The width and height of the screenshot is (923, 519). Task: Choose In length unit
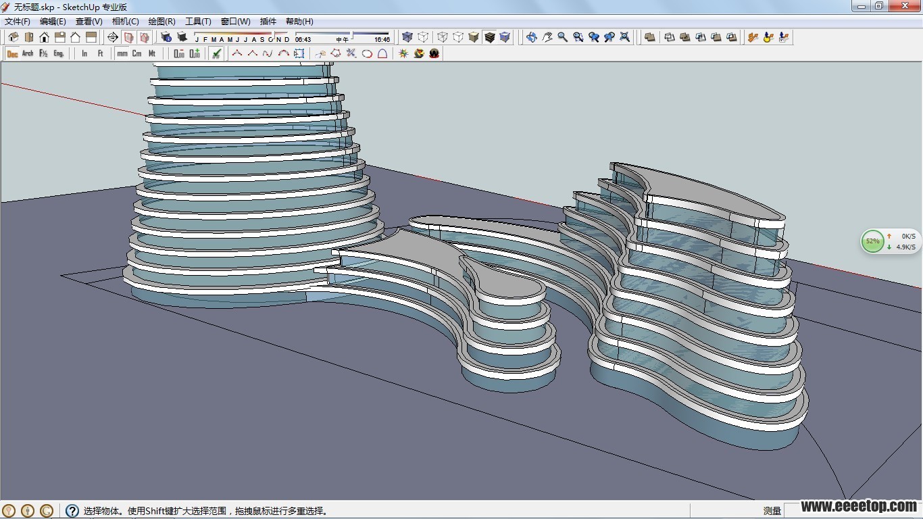click(84, 53)
